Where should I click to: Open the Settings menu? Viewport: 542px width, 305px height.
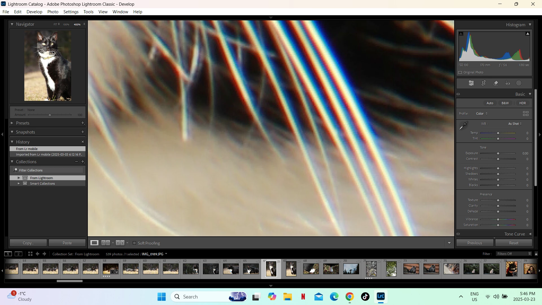click(71, 12)
